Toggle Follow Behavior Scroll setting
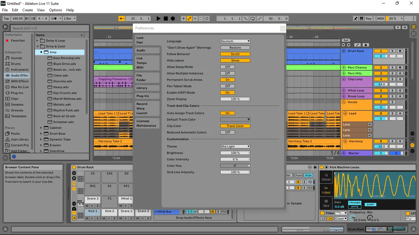This screenshot has height=235, width=419. (x=235, y=54)
